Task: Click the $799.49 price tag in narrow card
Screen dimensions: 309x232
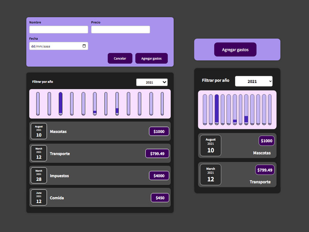Action: [265, 170]
